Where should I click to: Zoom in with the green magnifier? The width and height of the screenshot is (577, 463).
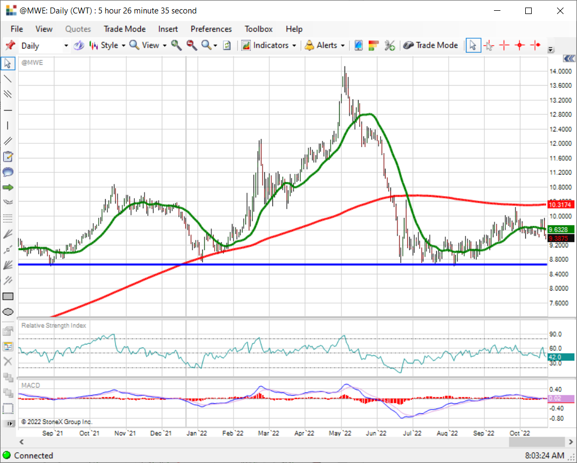click(x=176, y=45)
